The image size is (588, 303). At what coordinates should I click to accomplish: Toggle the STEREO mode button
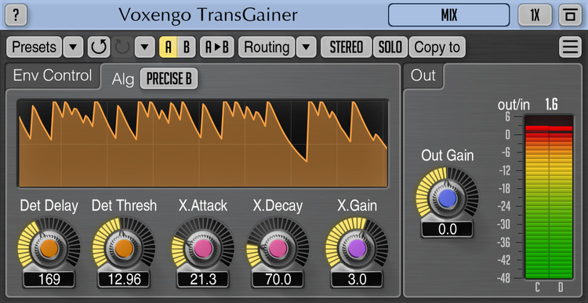click(346, 47)
